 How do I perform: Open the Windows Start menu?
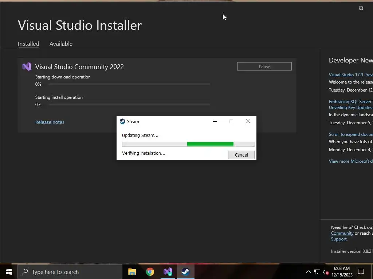pos(9,272)
